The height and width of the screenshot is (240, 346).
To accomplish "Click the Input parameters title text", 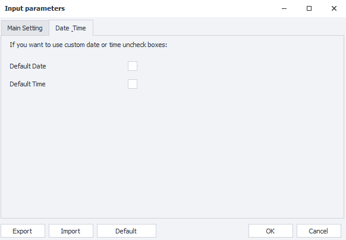I will 35,8.
